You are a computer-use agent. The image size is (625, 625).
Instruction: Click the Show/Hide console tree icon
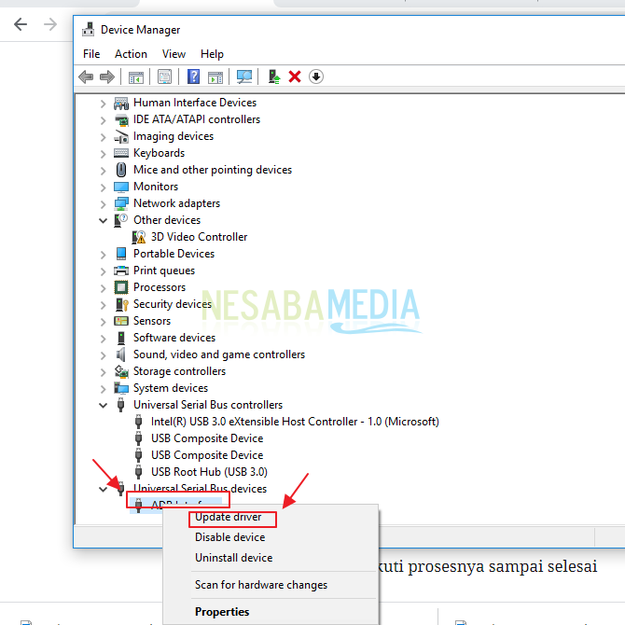(136, 76)
